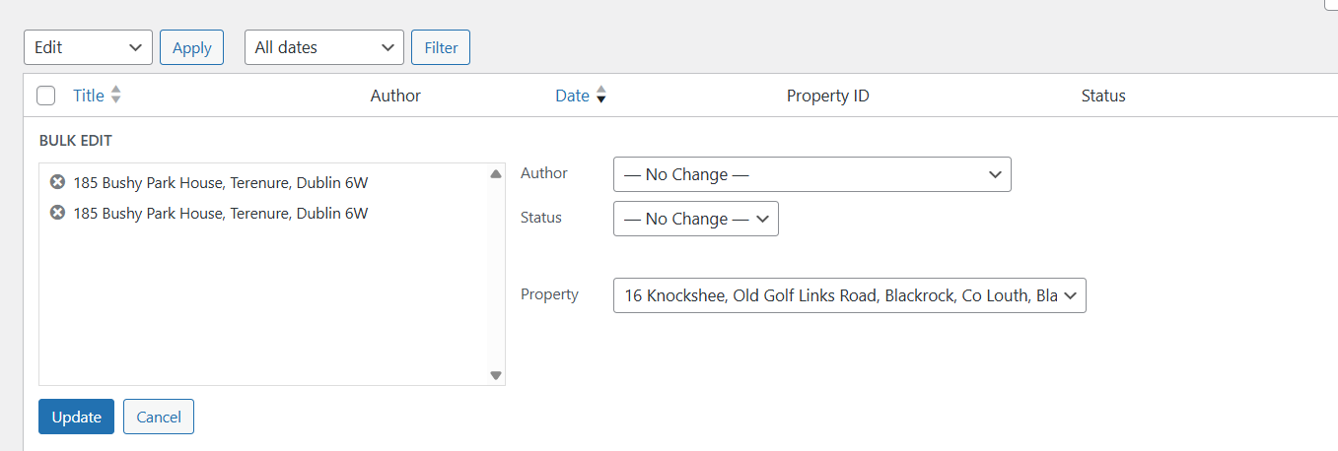
Task: Click Title column sort arrows icon
Action: point(116,96)
